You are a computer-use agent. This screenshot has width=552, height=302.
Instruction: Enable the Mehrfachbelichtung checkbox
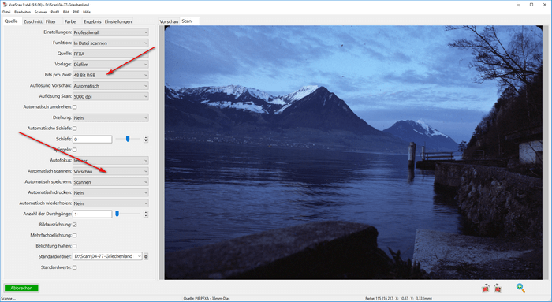(75, 235)
